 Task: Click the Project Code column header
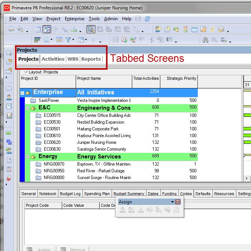[43, 205]
